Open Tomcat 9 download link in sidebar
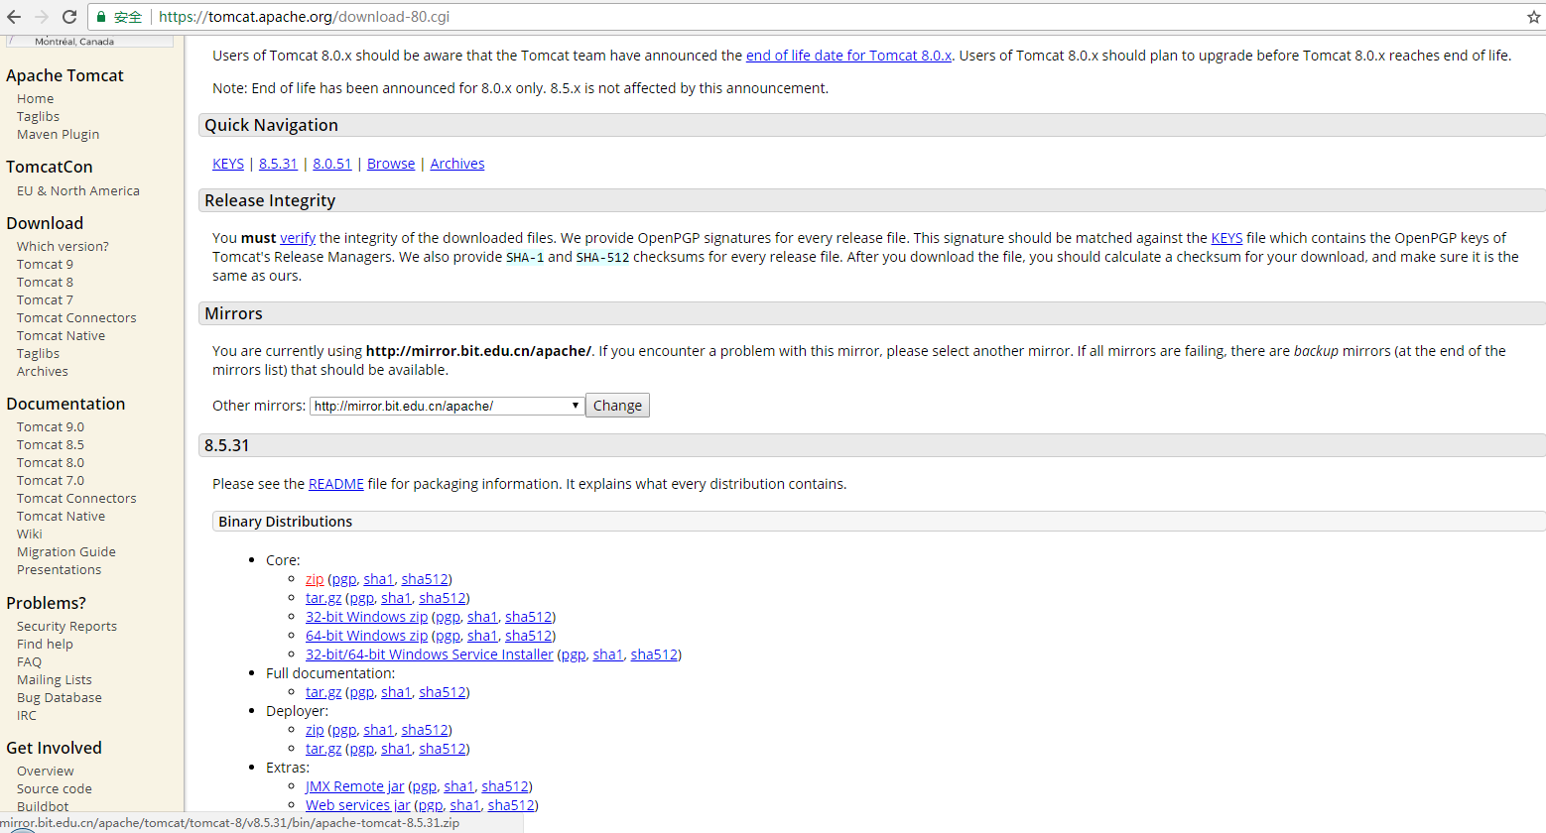Screen dimensions: 1546x833 45,264
